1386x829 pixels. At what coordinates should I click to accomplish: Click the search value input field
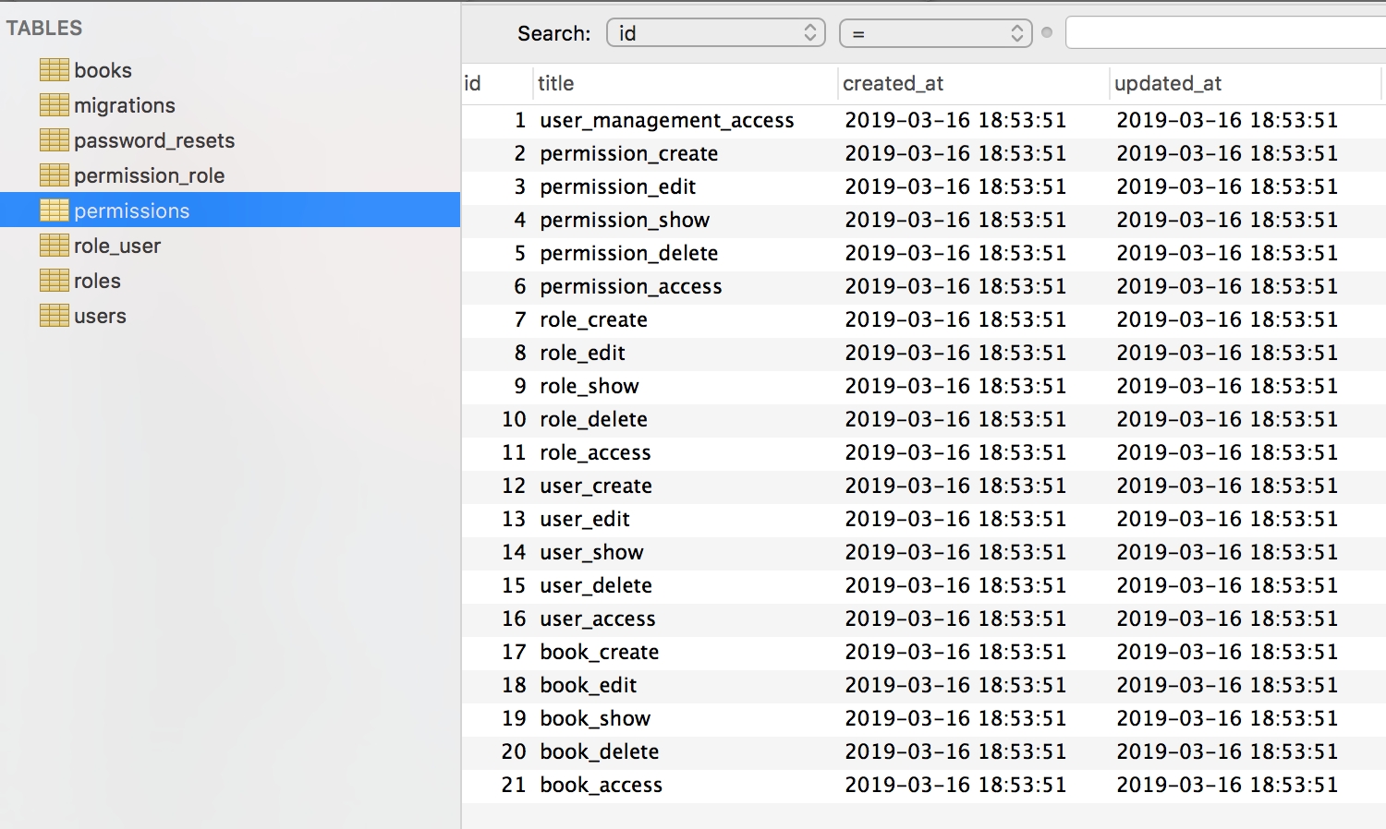coord(1224,33)
